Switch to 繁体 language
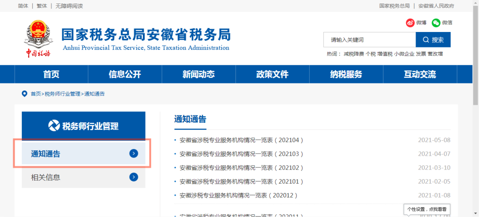This screenshot has height=217, width=479. (x=42, y=6)
